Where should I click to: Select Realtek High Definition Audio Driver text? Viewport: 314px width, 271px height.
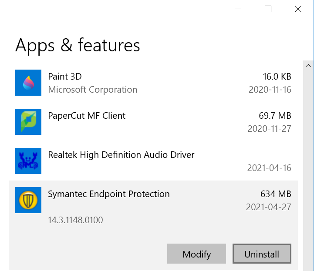point(121,155)
